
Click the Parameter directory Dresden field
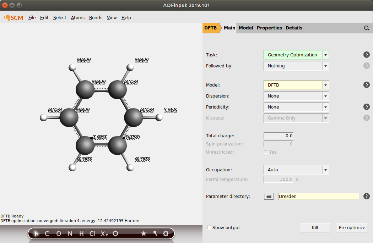[318, 196]
